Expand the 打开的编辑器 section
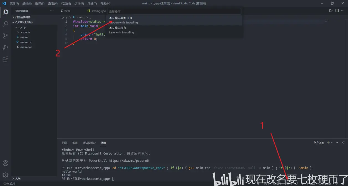The height and width of the screenshot is (186, 348). pyautogui.click(x=23, y=17)
